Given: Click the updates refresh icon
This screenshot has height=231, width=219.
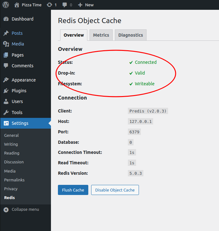Looking at the screenshot, I should [49, 5].
